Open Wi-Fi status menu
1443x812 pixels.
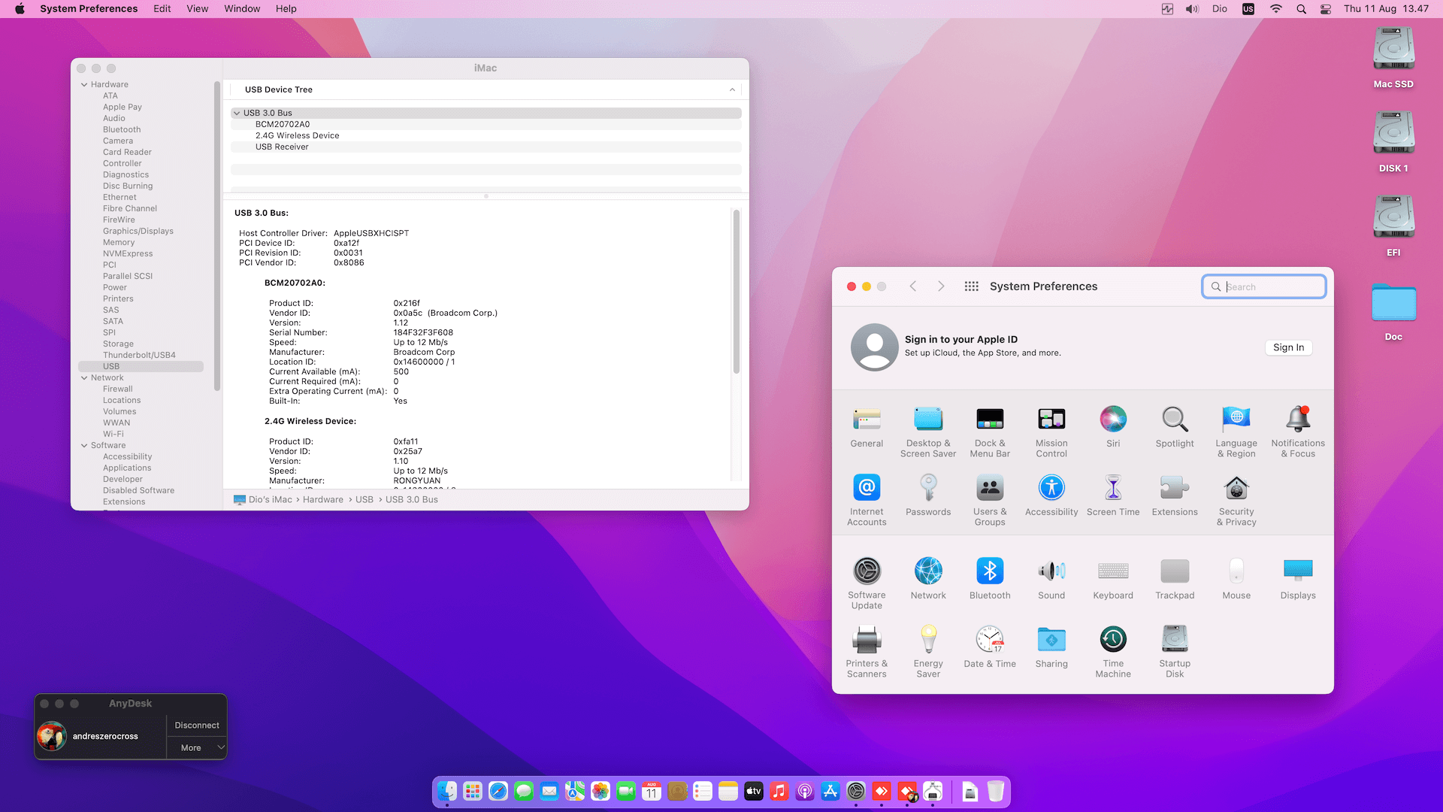point(1276,9)
